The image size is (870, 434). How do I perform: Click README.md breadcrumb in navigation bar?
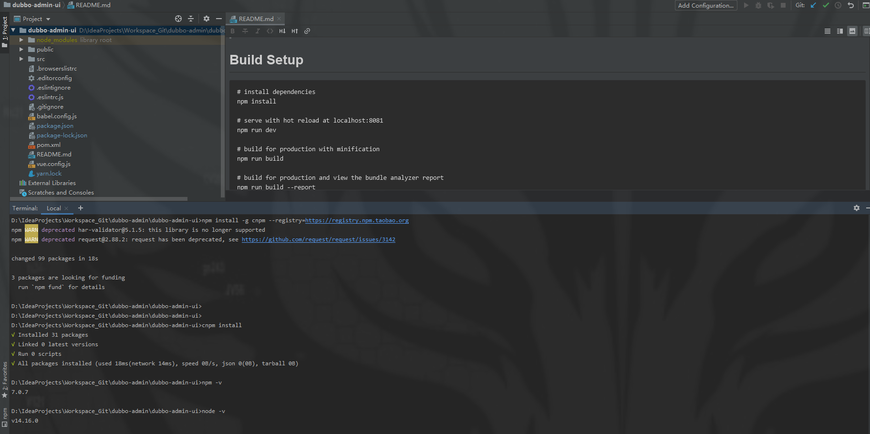[89, 5]
